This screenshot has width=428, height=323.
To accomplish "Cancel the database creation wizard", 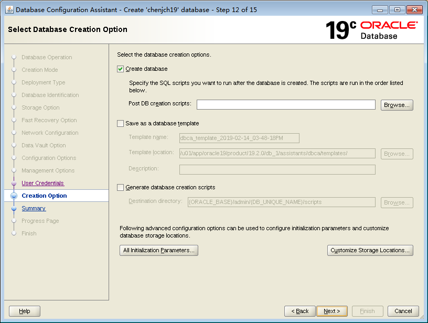I will click(403, 311).
